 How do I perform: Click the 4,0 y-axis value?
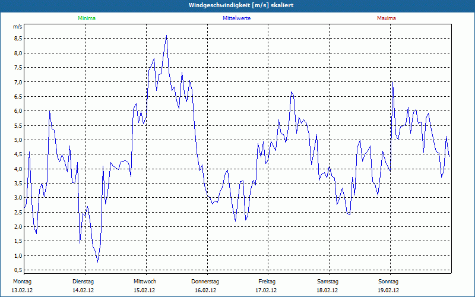point(18,169)
